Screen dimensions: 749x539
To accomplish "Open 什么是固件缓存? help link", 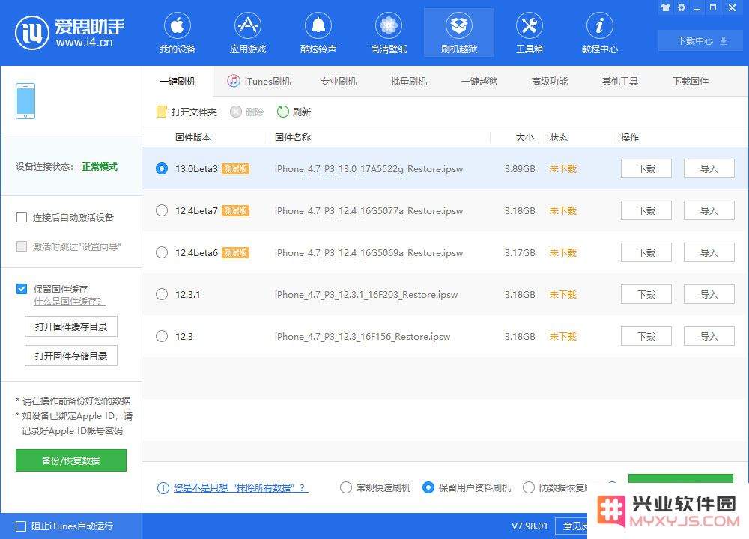I will (69, 302).
